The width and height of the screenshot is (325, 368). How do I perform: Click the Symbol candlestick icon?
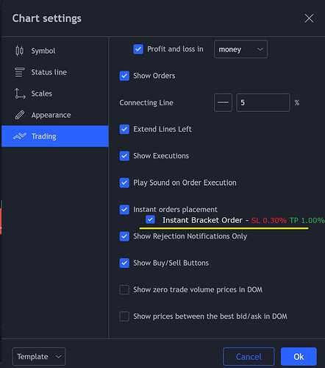(x=19, y=51)
